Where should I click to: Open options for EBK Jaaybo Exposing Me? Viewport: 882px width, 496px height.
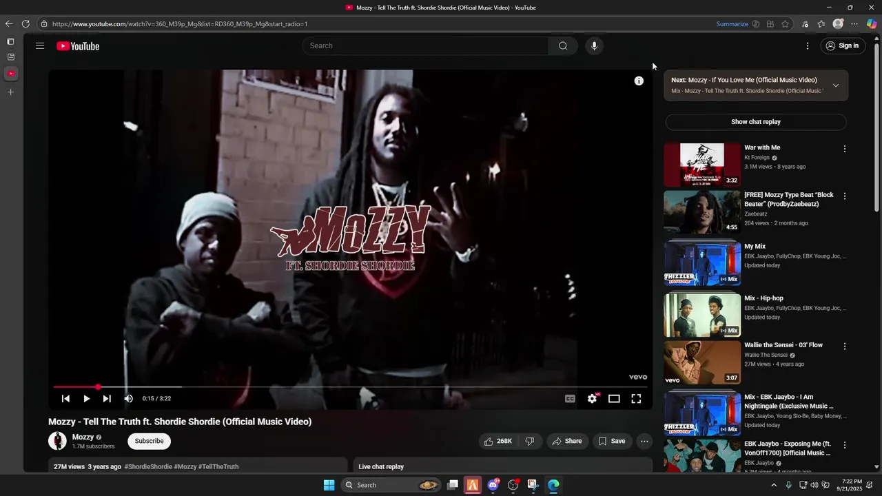844,445
